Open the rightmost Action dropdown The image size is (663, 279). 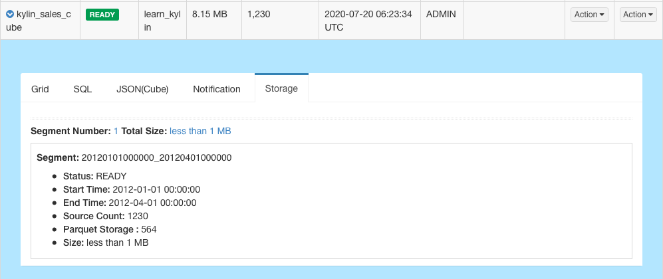point(638,15)
